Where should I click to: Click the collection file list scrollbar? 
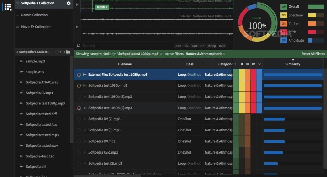(71, 100)
